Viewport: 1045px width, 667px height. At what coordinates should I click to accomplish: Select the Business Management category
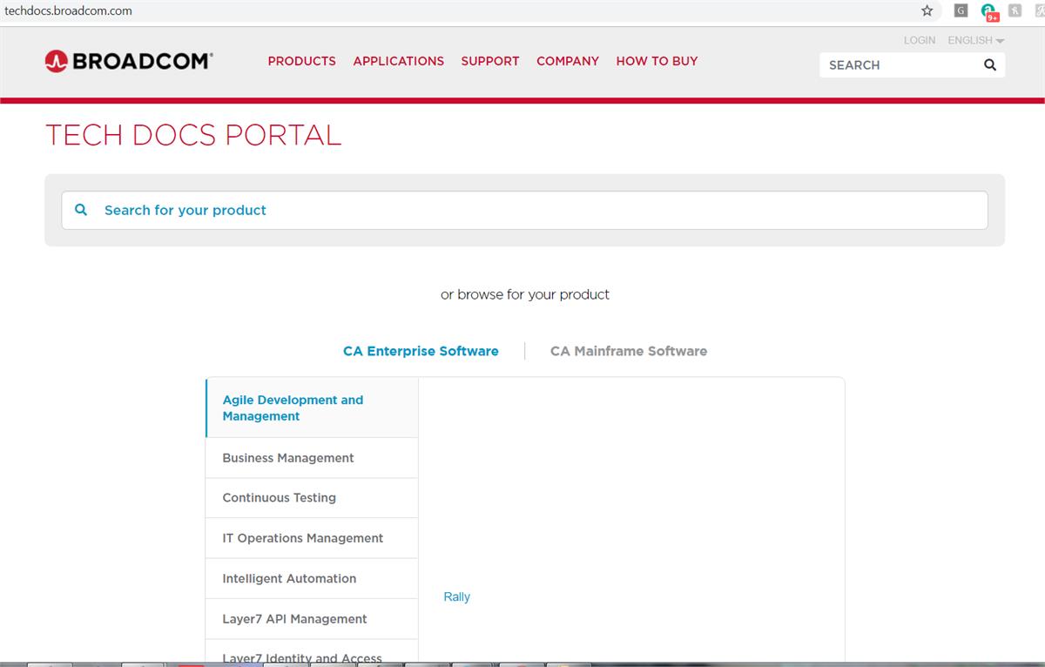[x=288, y=457]
